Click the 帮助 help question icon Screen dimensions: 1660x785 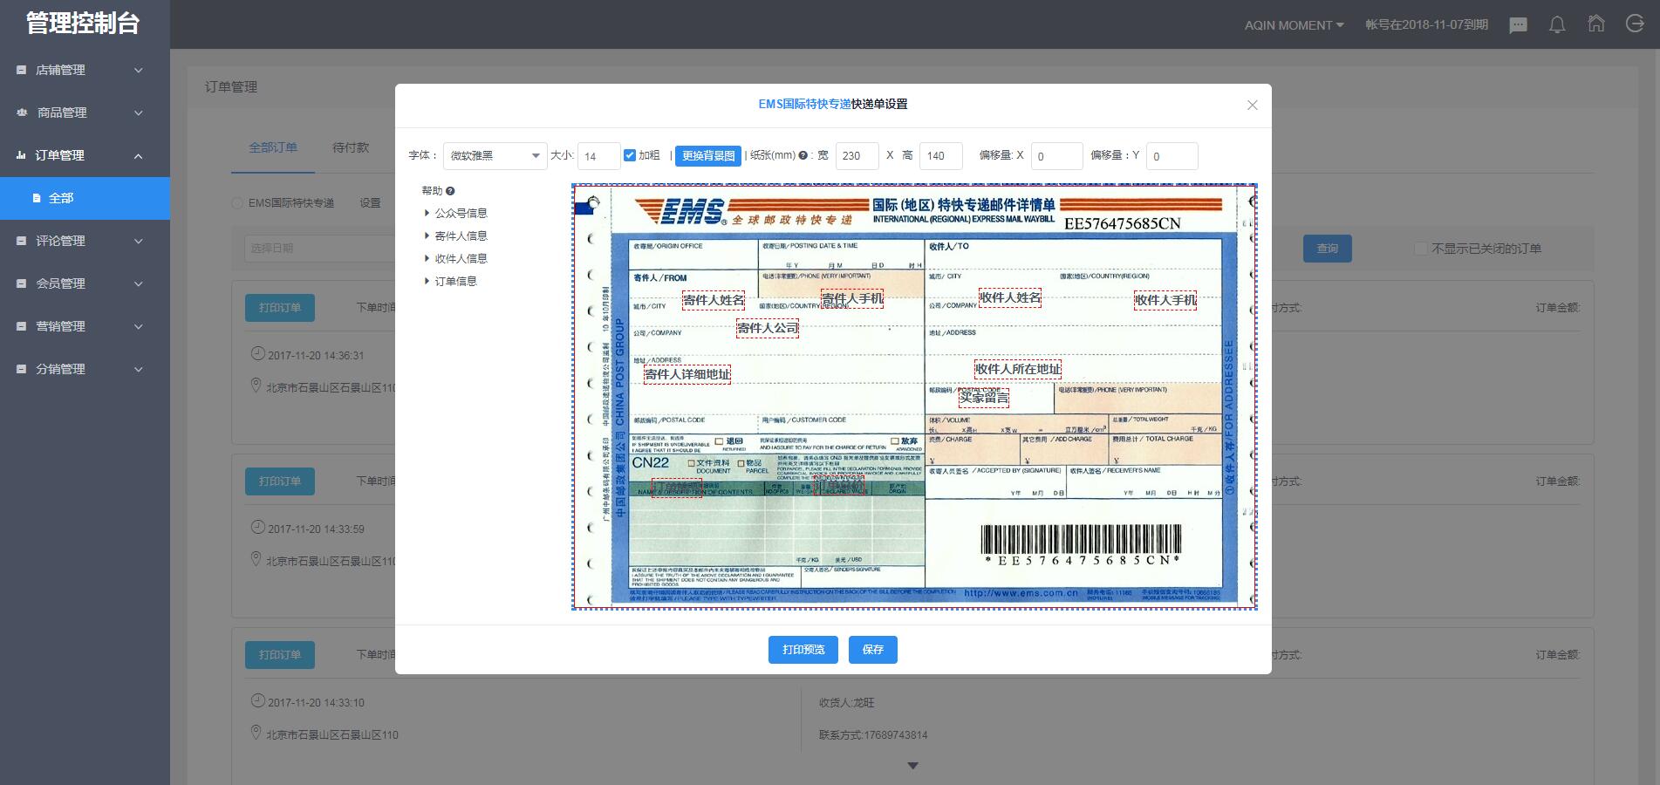click(450, 191)
